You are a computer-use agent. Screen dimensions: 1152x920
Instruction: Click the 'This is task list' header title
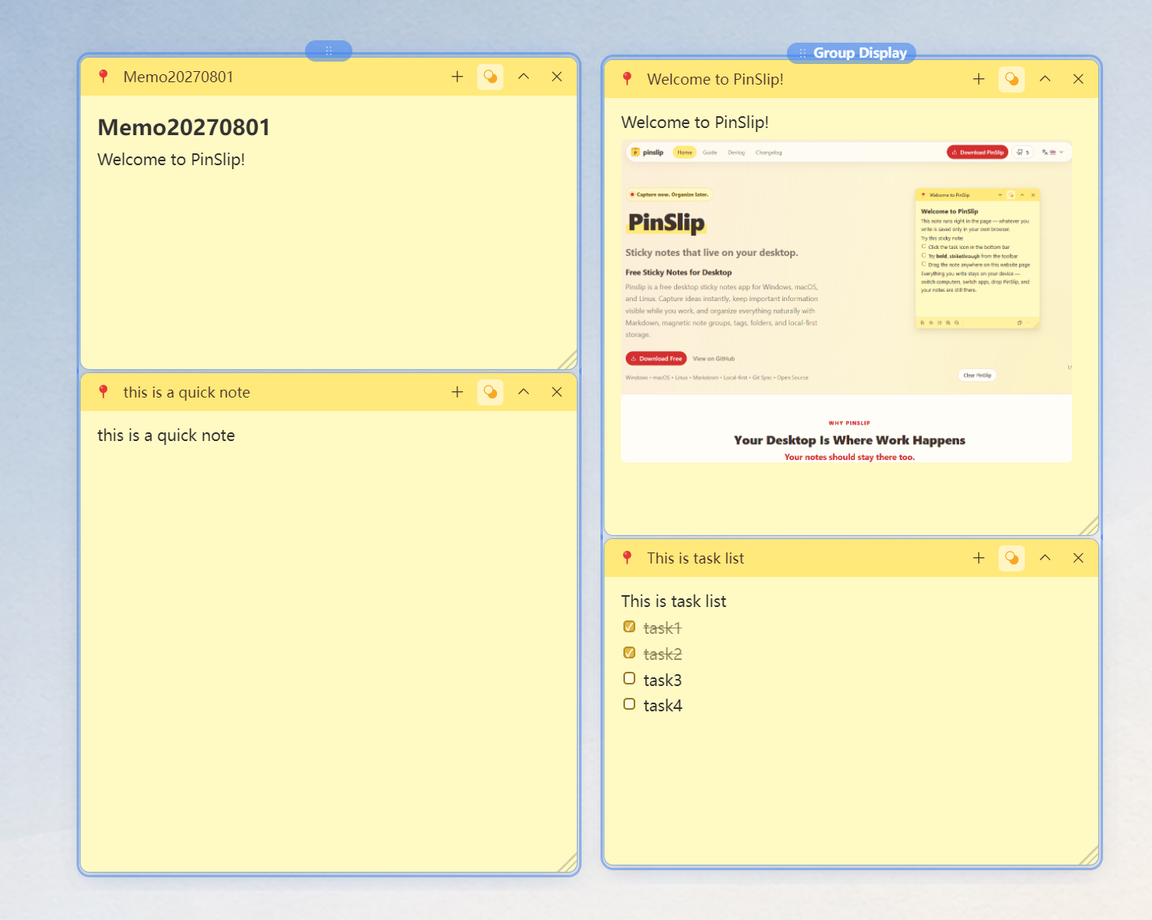[x=695, y=558]
